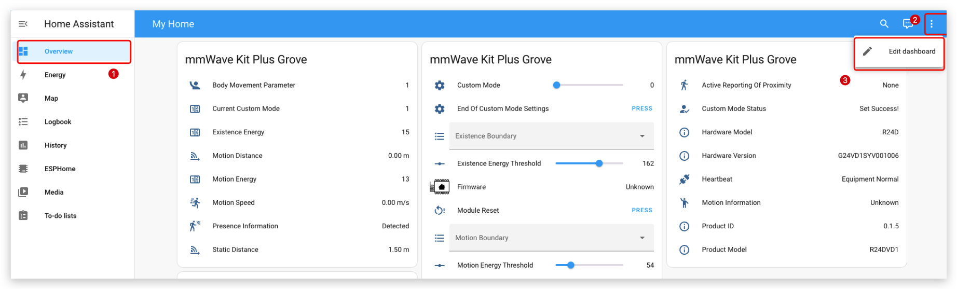Select Edit dashboard from the menu
The width and height of the screenshot is (957, 289).
pyautogui.click(x=899, y=51)
